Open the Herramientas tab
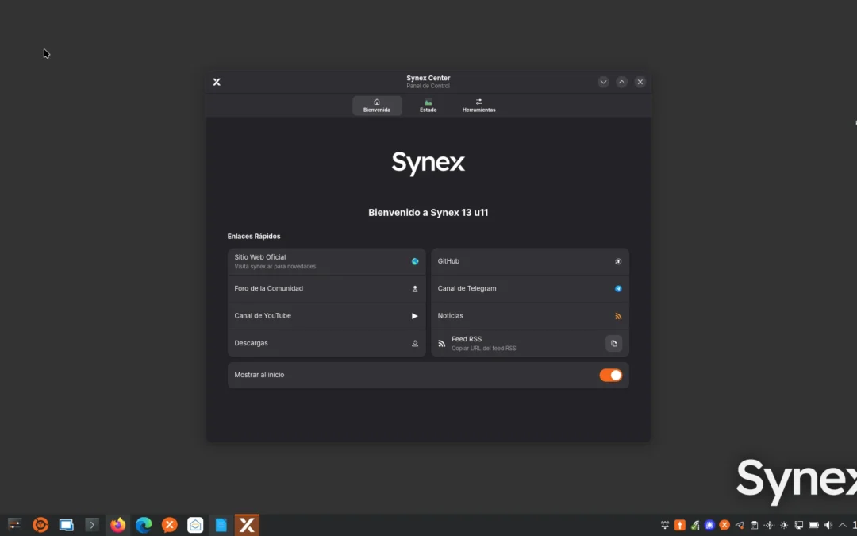 pyautogui.click(x=478, y=106)
